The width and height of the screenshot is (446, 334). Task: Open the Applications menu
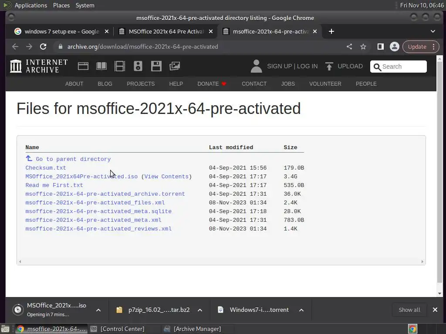click(31, 5)
